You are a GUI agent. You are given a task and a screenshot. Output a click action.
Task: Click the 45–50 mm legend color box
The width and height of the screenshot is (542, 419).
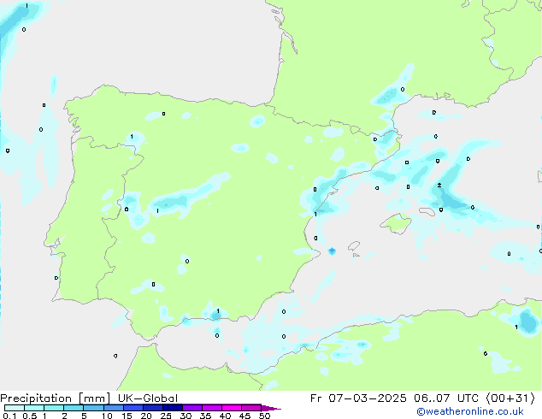coord(251,408)
